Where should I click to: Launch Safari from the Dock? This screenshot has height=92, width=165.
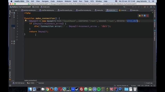(56, 89)
